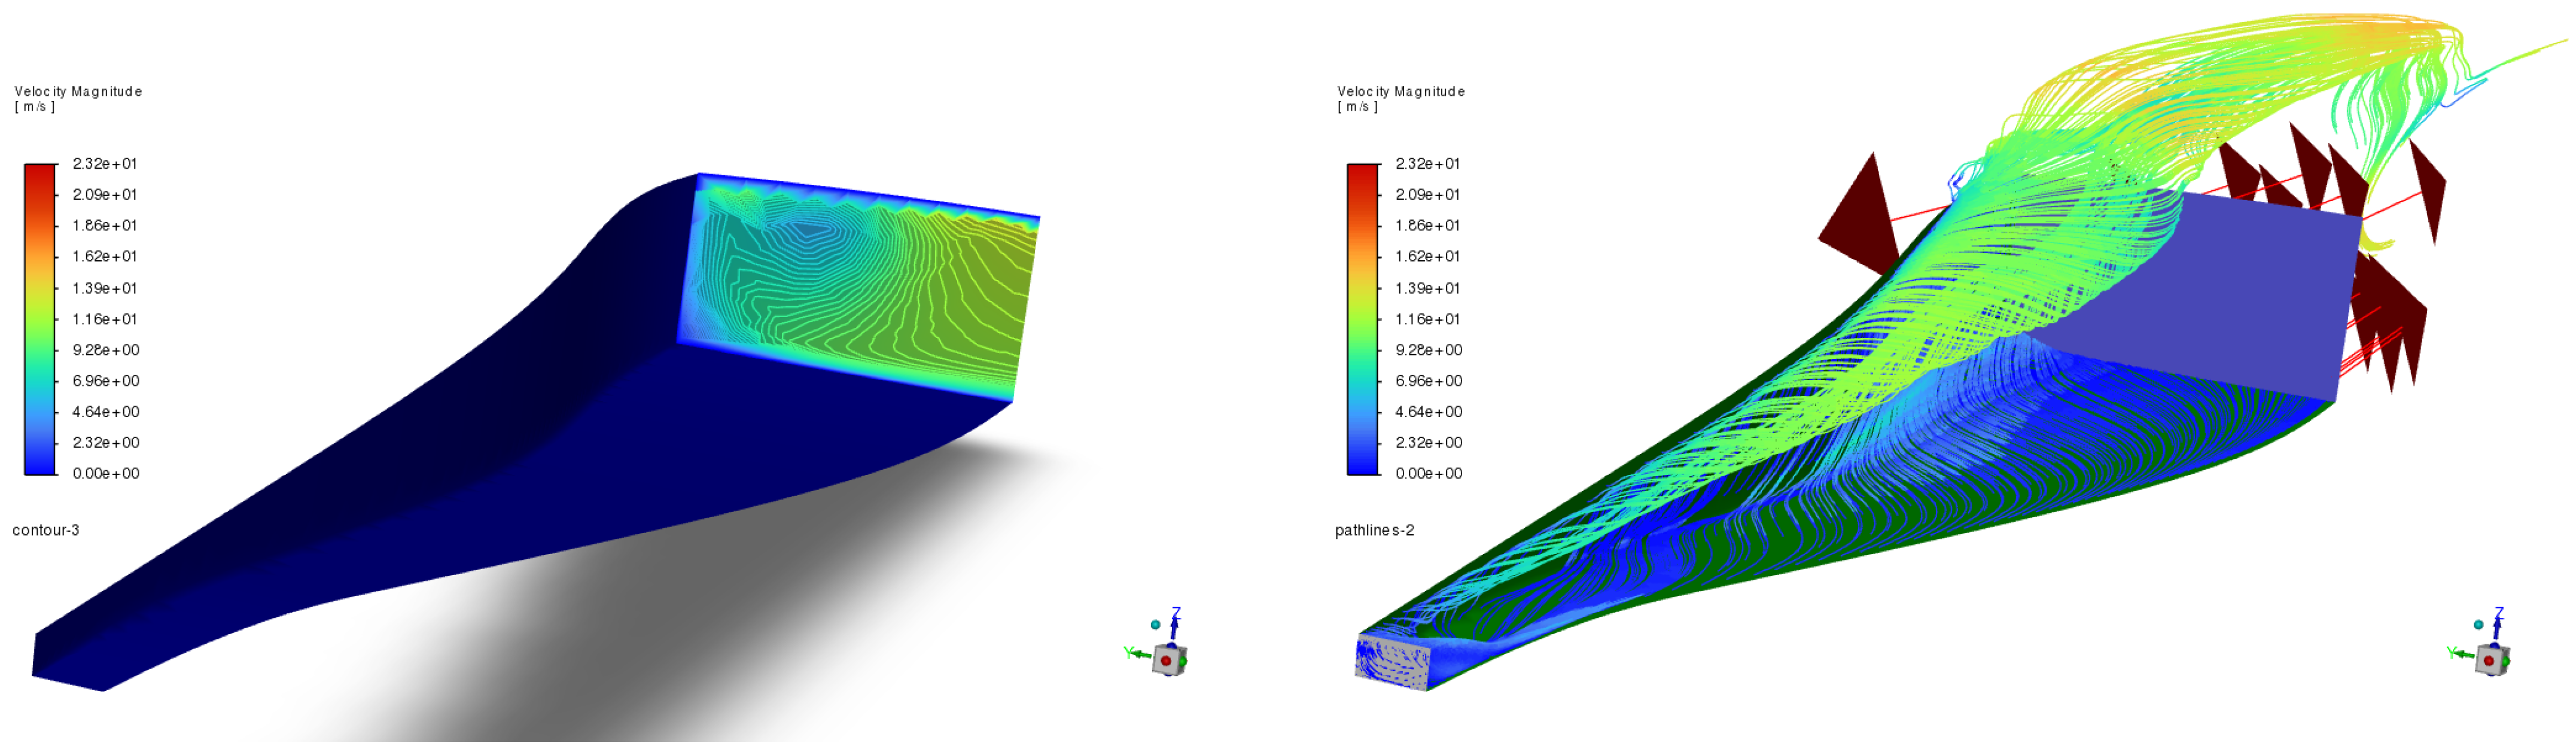Click the pathlines-2 velocity colormap bar
The height and width of the screenshot is (752, 2576).
[1363, 318]
